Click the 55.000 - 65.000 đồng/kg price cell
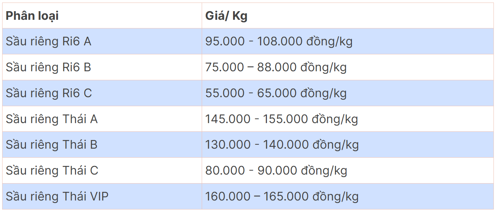Image resolution: width=496 pixels, height=212 pixels. [x=276, y=93]
